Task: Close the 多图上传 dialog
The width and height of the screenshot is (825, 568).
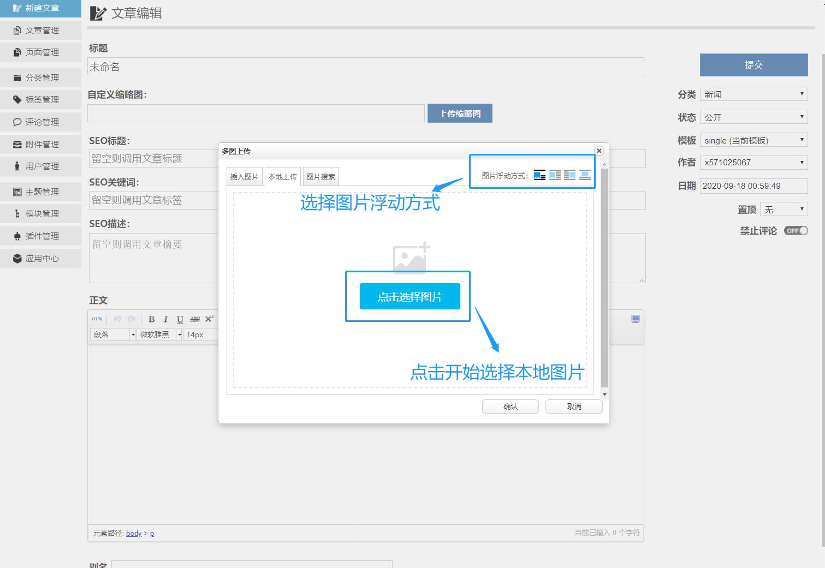Action: pos(599,151)
